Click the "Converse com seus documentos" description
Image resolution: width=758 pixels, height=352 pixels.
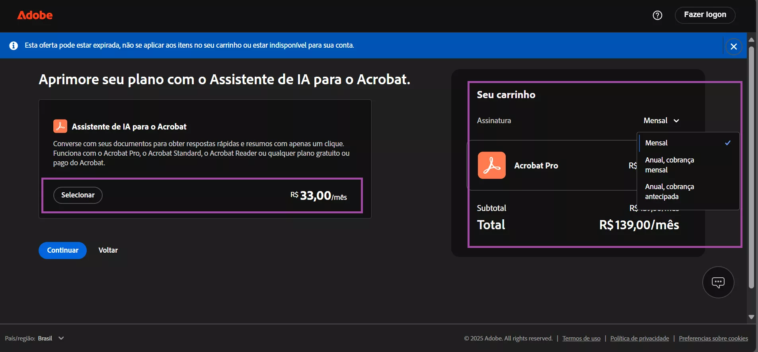[201, 153]
